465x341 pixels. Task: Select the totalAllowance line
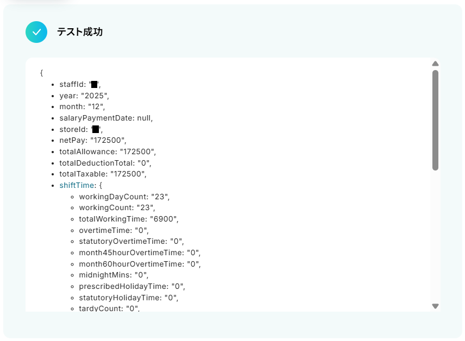click(108, 151)
